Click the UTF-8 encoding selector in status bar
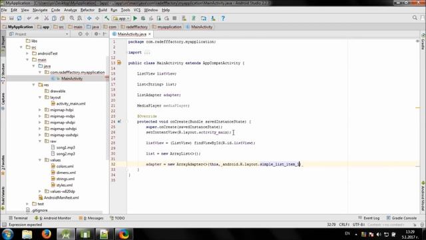 [359, 225]
